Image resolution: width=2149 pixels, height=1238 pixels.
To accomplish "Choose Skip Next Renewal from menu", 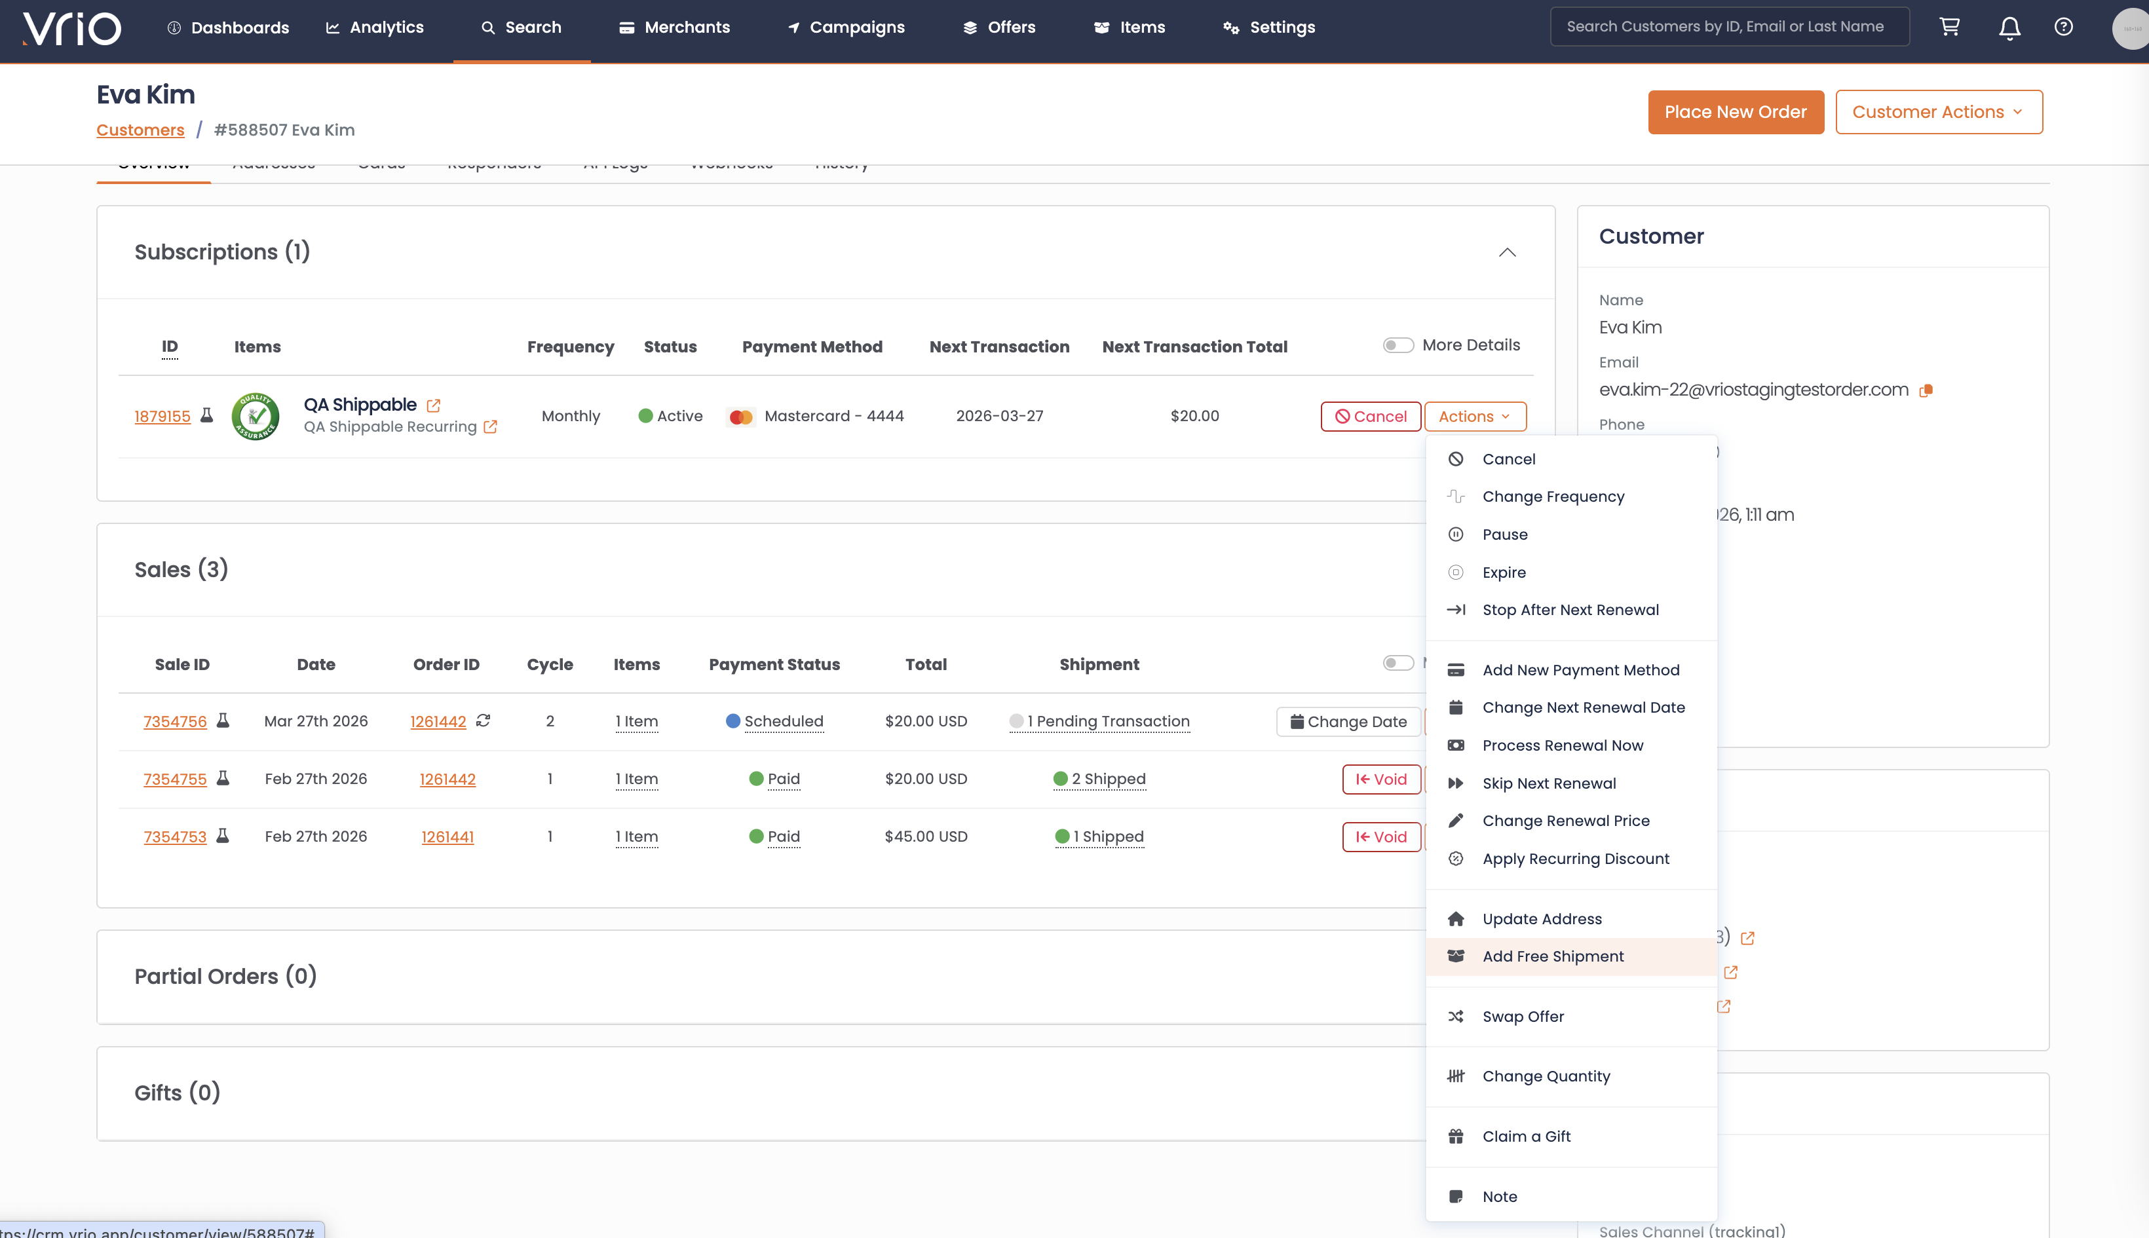I will pyautogui.click(x=1549, y=783).
